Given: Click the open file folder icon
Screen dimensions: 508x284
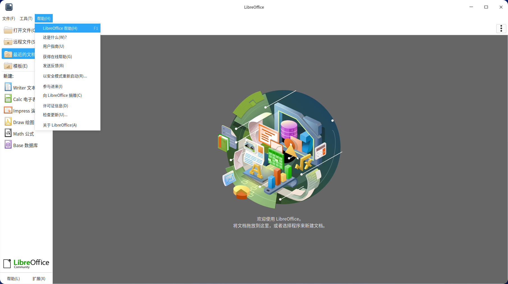Looking at the screenshot, I should (x=8, y=30).
